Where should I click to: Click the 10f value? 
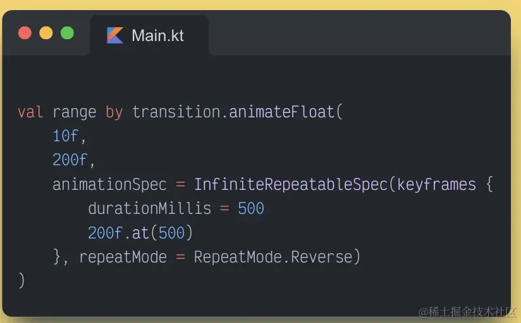coord(66,136)
